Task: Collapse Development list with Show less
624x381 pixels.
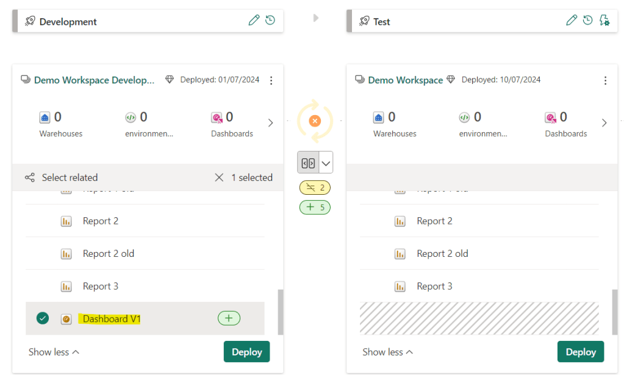Action: tap(54, 352)
